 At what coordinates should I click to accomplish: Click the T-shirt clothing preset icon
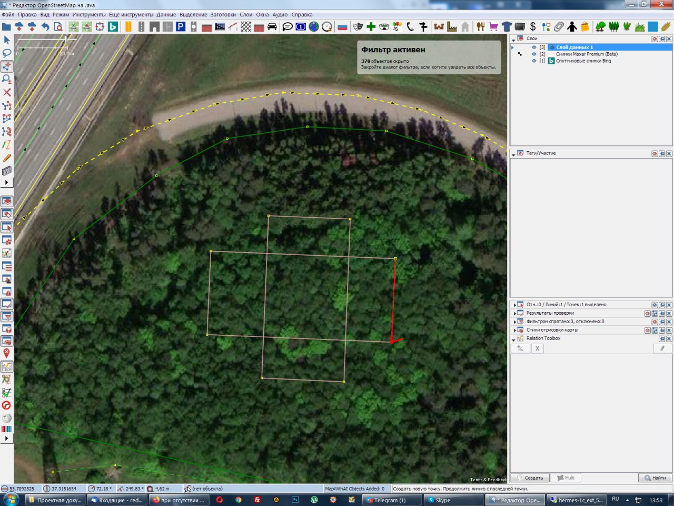pyautogui.click(x=507, y=26)
